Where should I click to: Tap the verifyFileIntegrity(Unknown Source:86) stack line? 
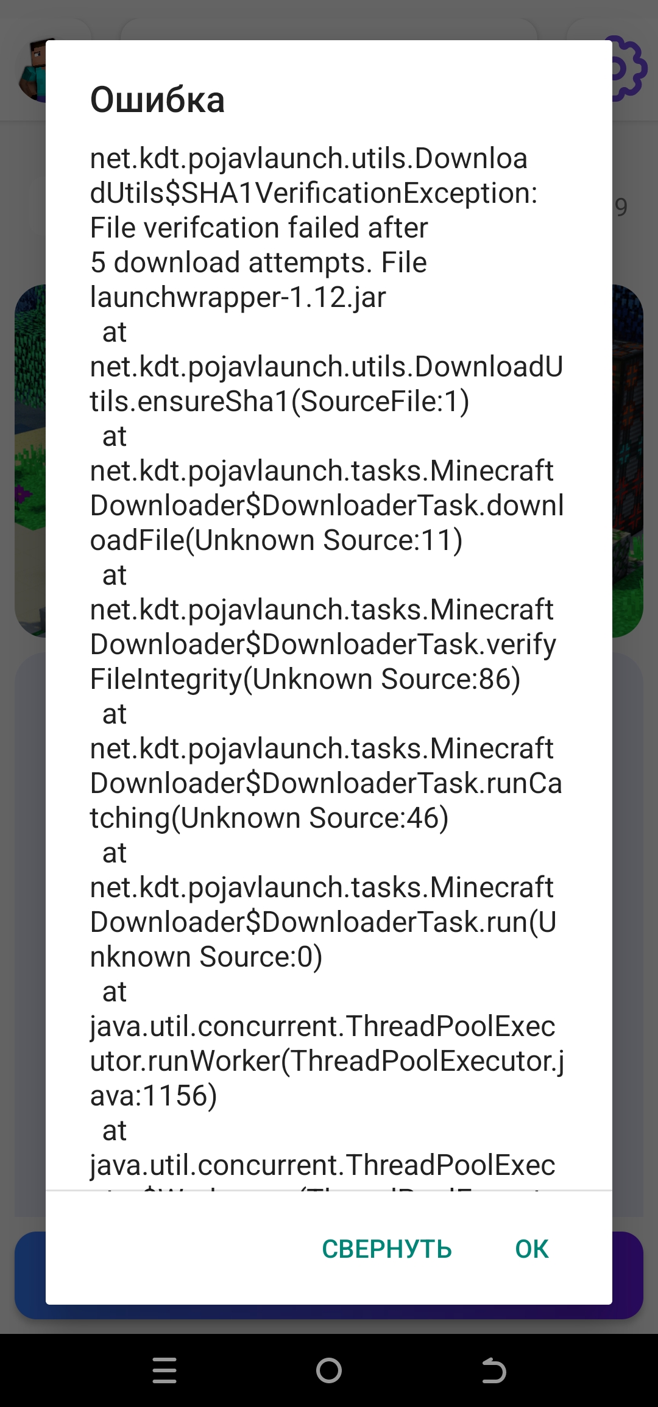323,644
